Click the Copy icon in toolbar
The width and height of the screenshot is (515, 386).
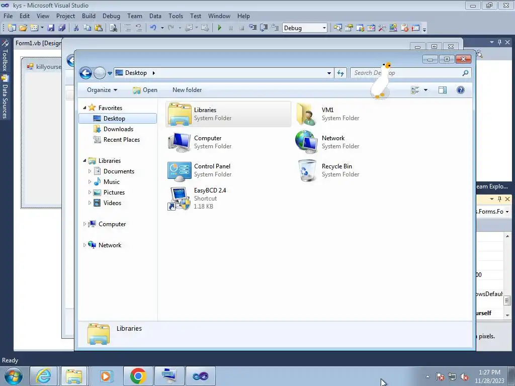tap(87, 28)
